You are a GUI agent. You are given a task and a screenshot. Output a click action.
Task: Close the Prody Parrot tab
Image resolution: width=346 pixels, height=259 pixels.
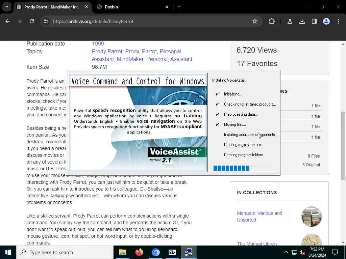click(x=86, y=7)
